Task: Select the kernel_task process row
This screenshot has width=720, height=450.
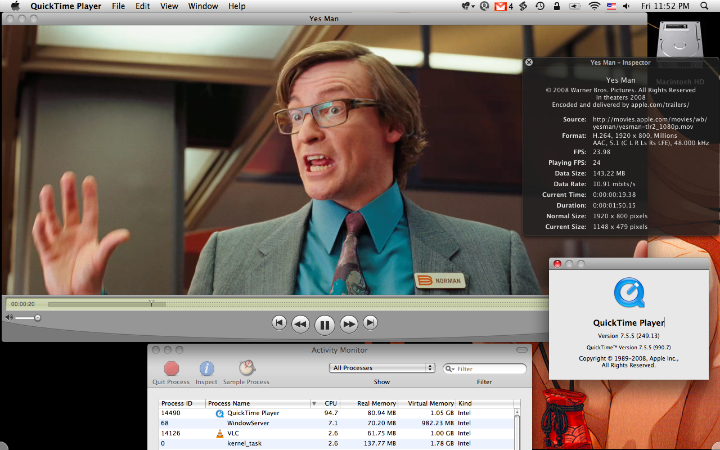Action: [x=336, y=443]
